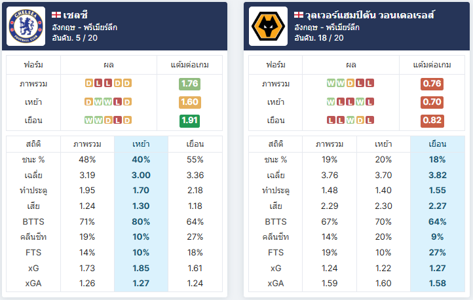Click Chelsea's green 1.91 points-per-game badge
The width and height of the screenshot is (473, 300).
(189, 121)
